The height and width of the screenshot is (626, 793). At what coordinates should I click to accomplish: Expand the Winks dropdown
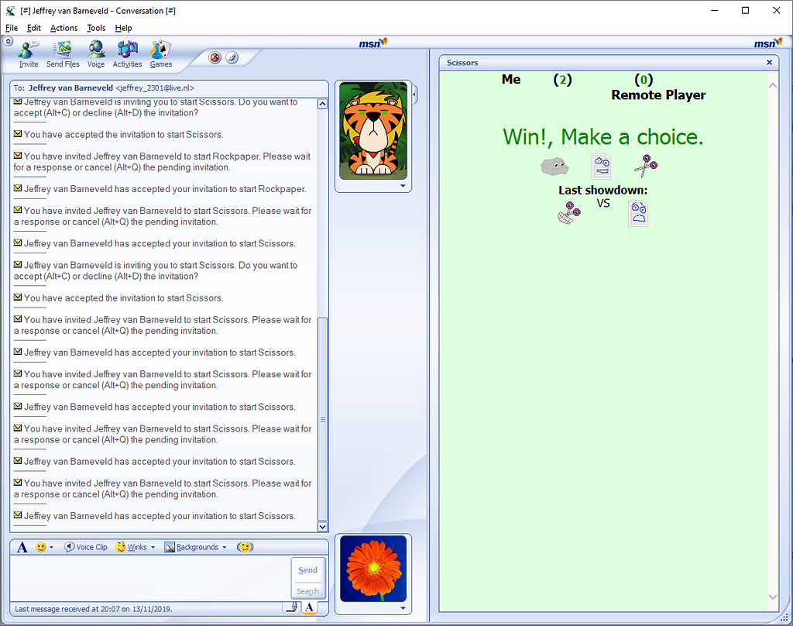(x=136, y=547)
